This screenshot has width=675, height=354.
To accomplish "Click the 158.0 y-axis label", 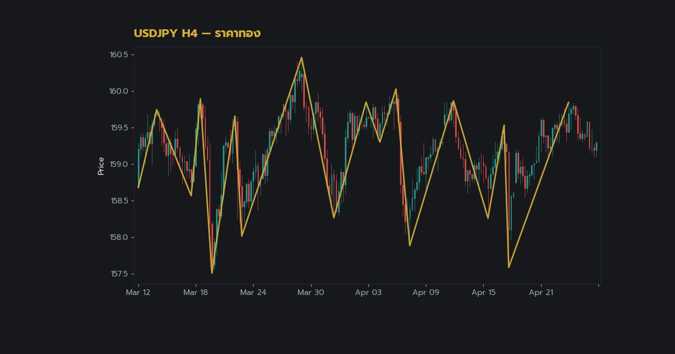I will coord(119,237).
